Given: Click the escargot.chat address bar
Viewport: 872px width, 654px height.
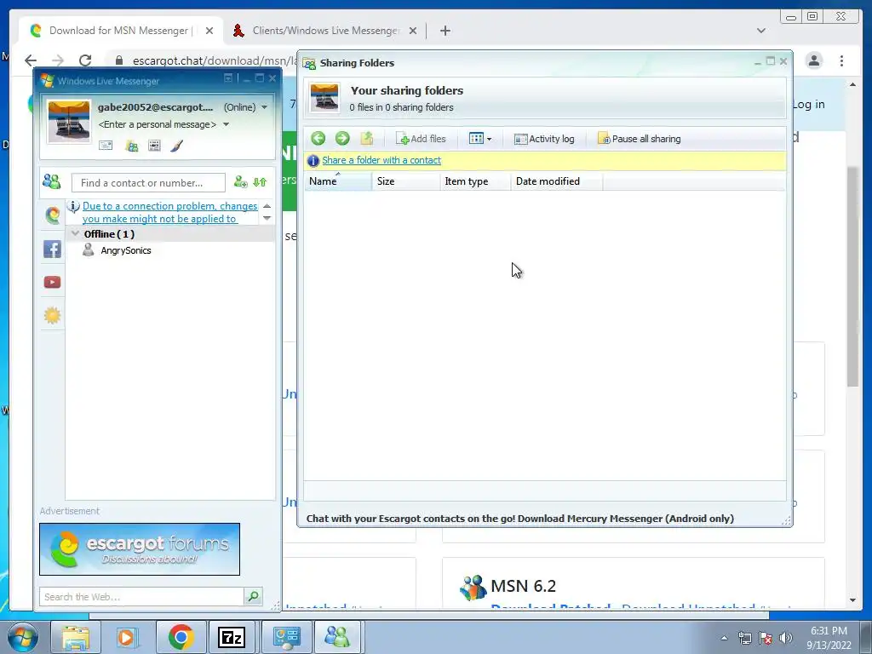Looking at the screenshot, I should click(x=214, y=60).
